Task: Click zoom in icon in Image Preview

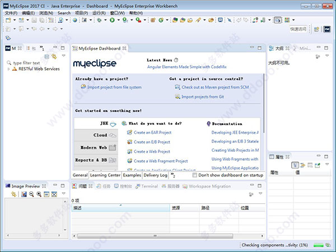Action: click(39, 194)
